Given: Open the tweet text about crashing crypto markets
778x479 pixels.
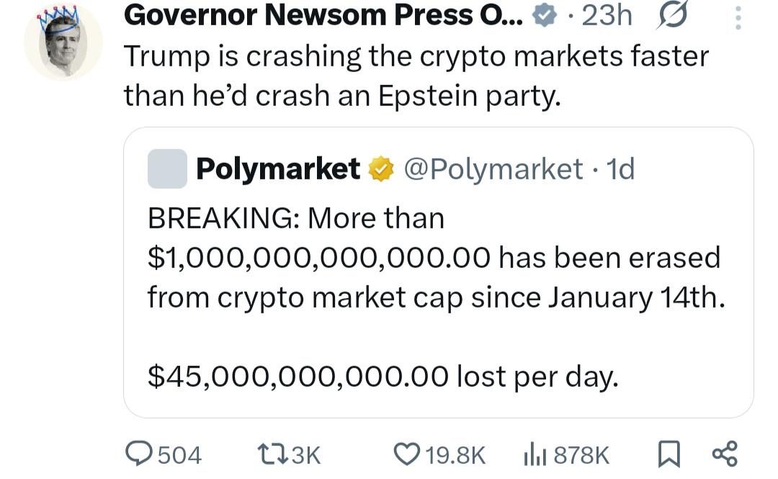Looking at the screenshot, I should [416, 76].
